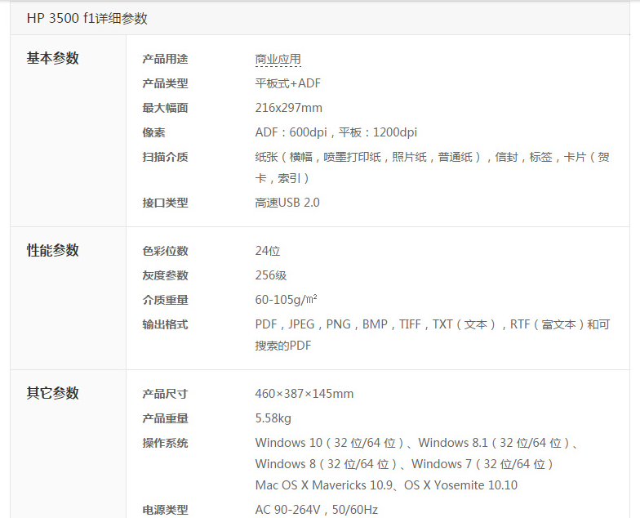Screen dimensions: 640x518
Task: Click the 5.58kg value
Action: click(273, 418)
